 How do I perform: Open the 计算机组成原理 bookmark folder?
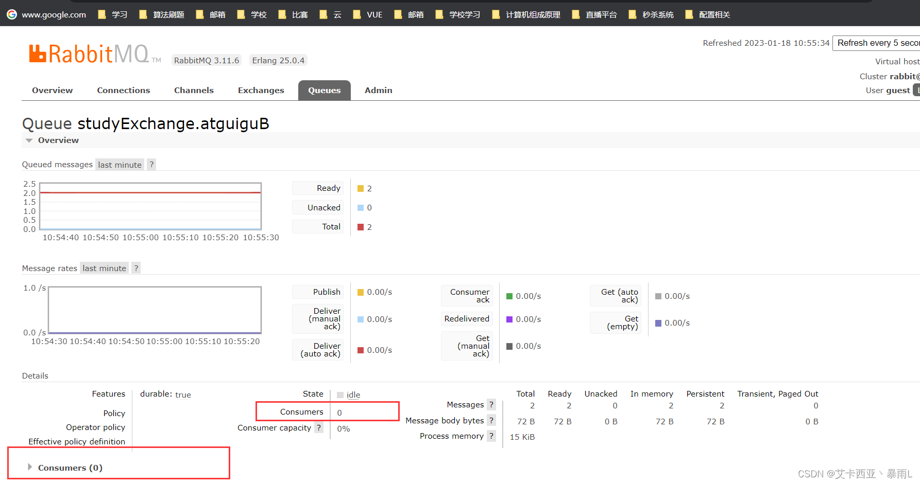[x=526, y=14]
